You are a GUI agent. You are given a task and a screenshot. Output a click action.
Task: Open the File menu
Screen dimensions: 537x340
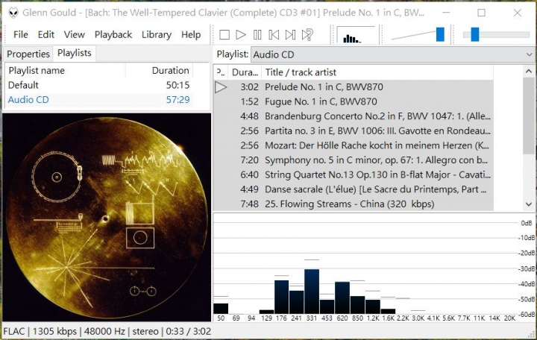tap(21, 34)
